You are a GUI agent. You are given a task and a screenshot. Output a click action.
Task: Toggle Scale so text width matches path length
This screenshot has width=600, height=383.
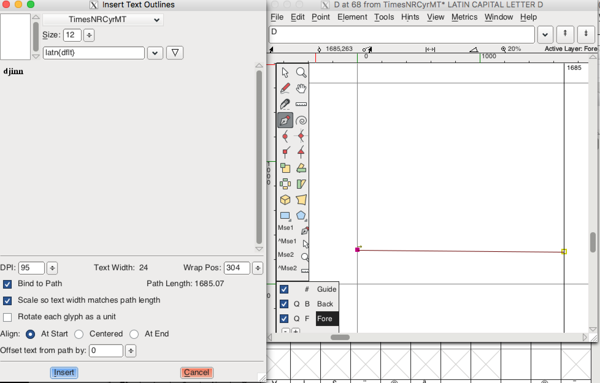coord(7,301)
